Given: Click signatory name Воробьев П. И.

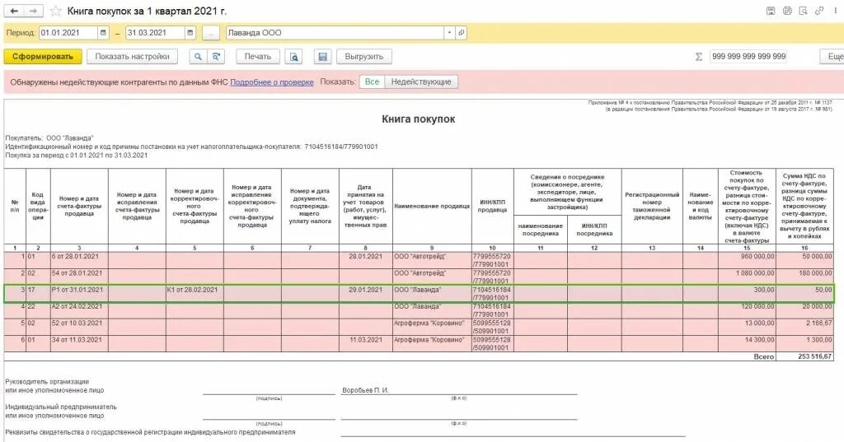Looking at the screenshot, I should click(x=365, y=390).
